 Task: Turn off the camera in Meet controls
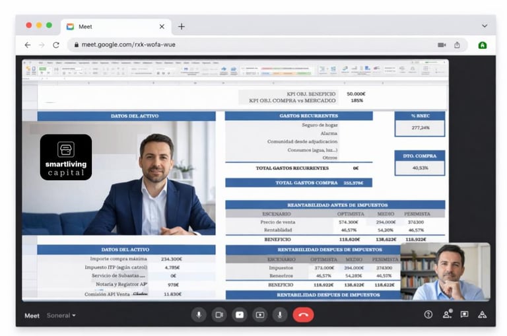click(219, 315)
